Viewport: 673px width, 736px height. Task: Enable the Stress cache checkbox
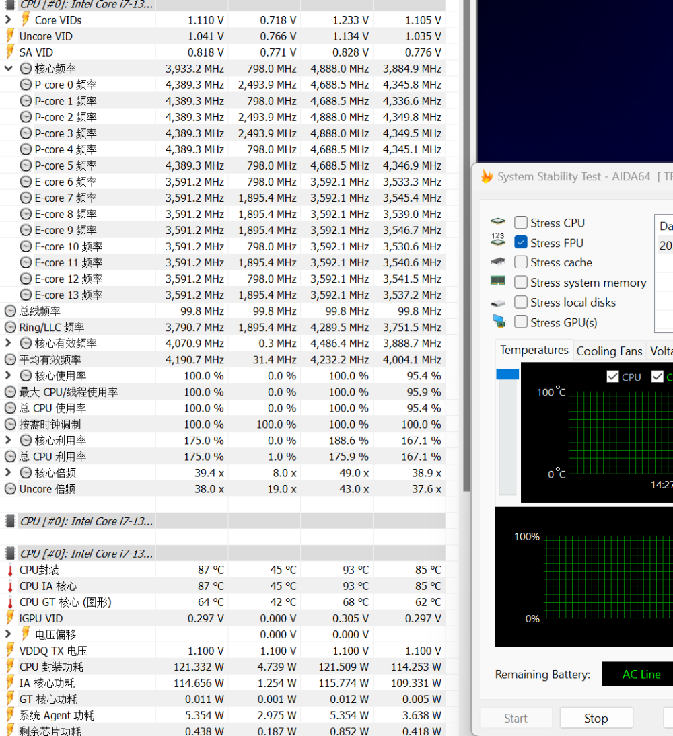[x=520, y=262]
